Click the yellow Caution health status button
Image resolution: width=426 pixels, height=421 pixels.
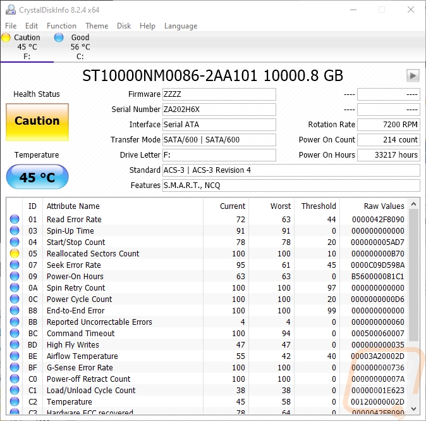[x=37, y=122]
